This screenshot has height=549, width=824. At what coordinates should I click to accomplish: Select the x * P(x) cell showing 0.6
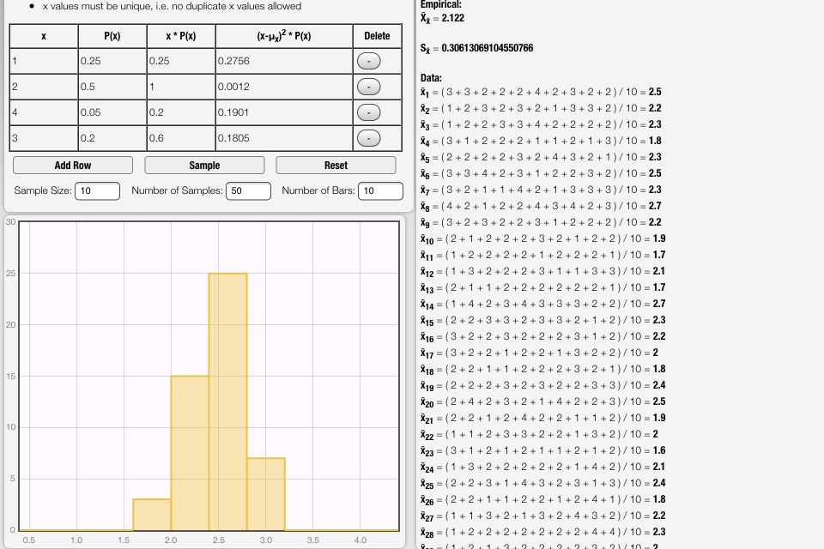[181, 138]
